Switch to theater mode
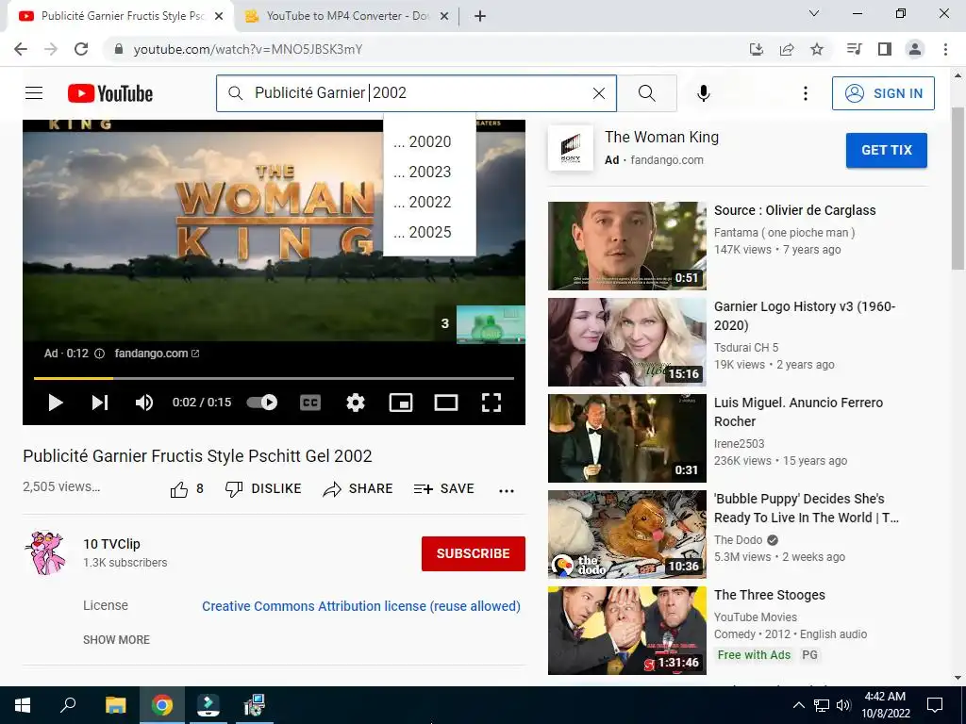966x724 pixels. pyautogui.click(x=446, y=403)
